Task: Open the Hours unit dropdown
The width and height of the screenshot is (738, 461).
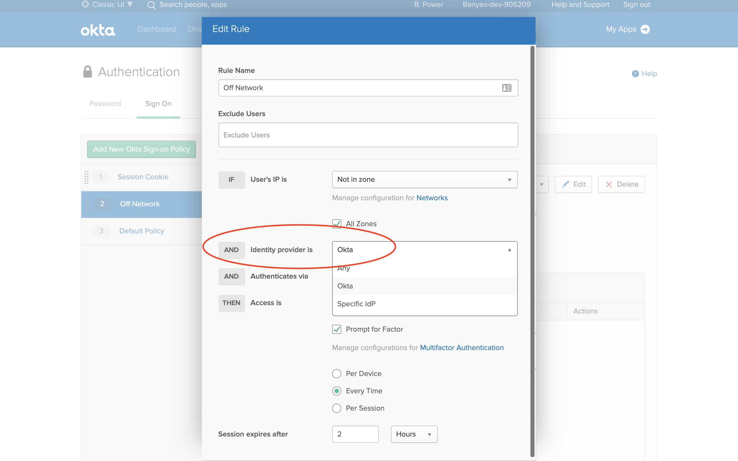Action: pos(414,434)
